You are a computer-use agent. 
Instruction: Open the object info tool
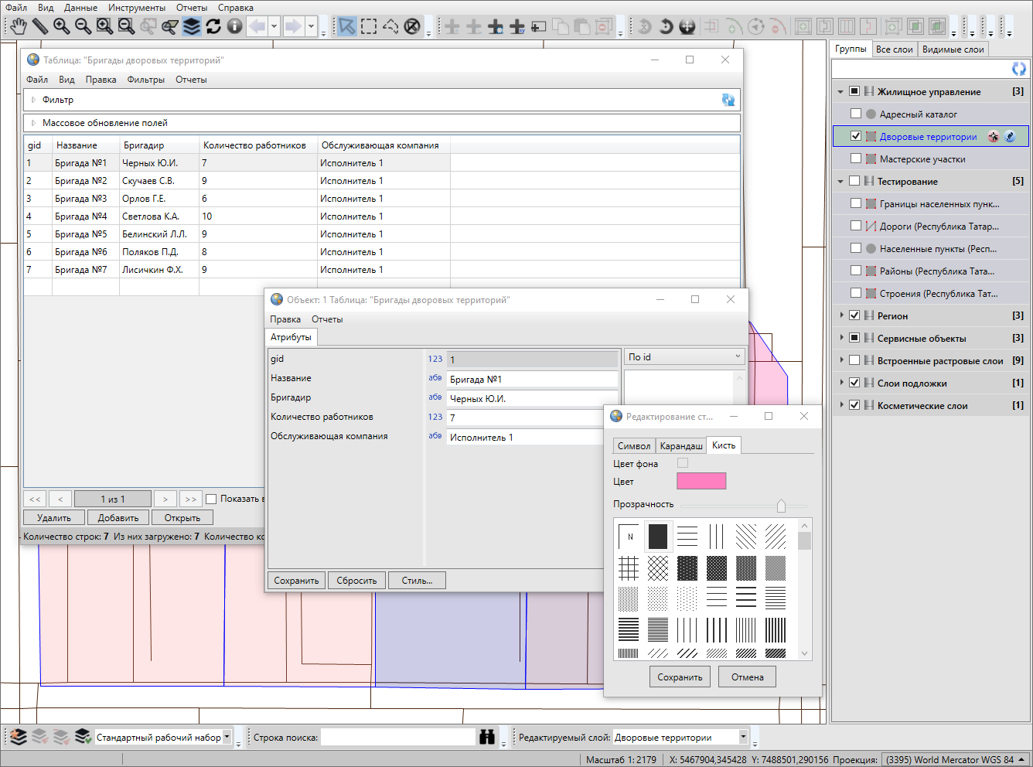(x=235, y=27)
